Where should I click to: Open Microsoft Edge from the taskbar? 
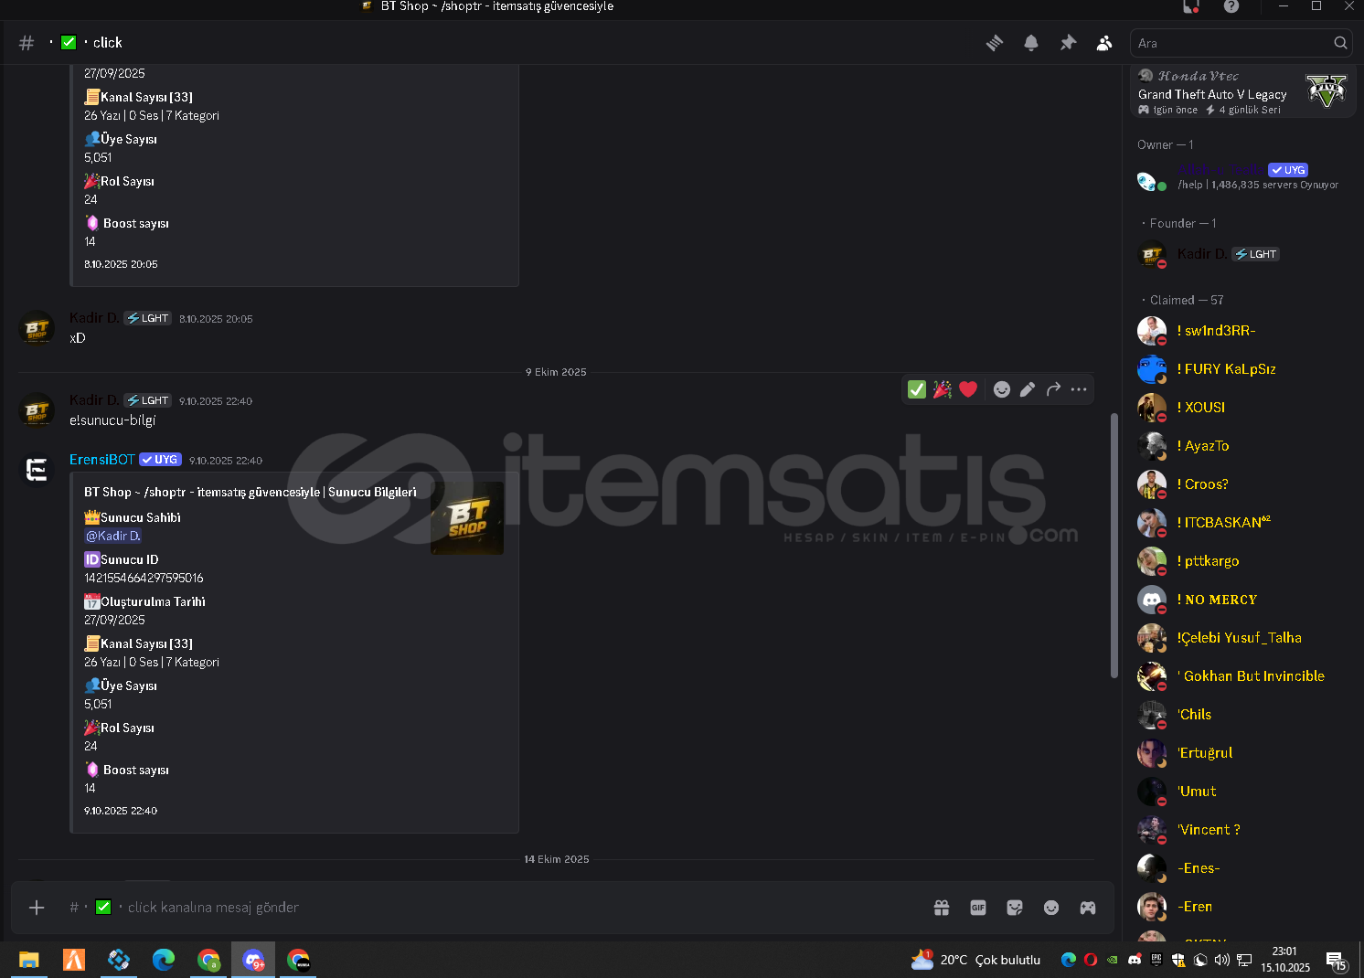coord(164,960)
